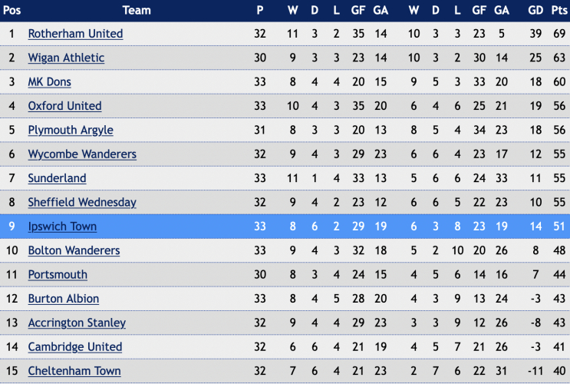
Task: Click the P played column header
Action: [259, 10]
